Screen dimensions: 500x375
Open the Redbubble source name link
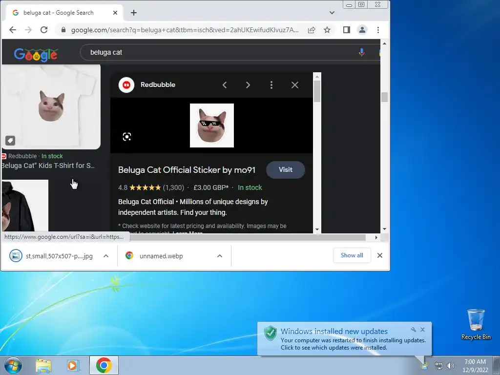click(x=158, y=85)
